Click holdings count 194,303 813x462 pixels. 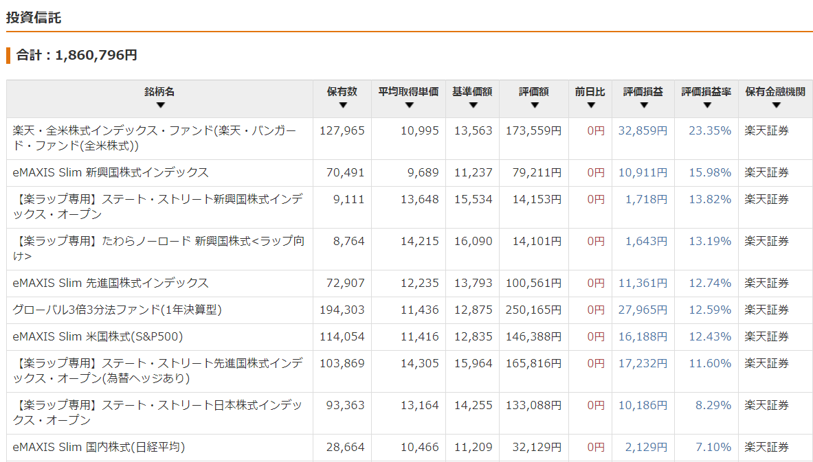(x=342, y=310)
